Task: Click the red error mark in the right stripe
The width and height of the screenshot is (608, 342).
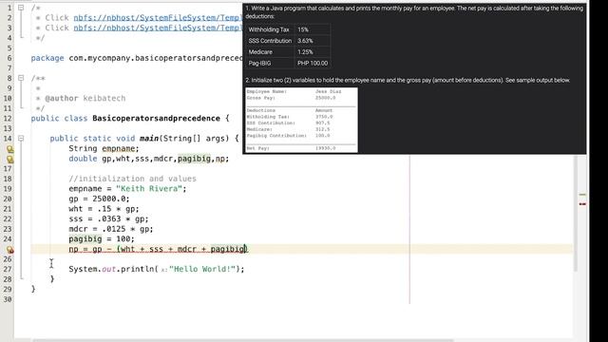Action: [582, 203]
